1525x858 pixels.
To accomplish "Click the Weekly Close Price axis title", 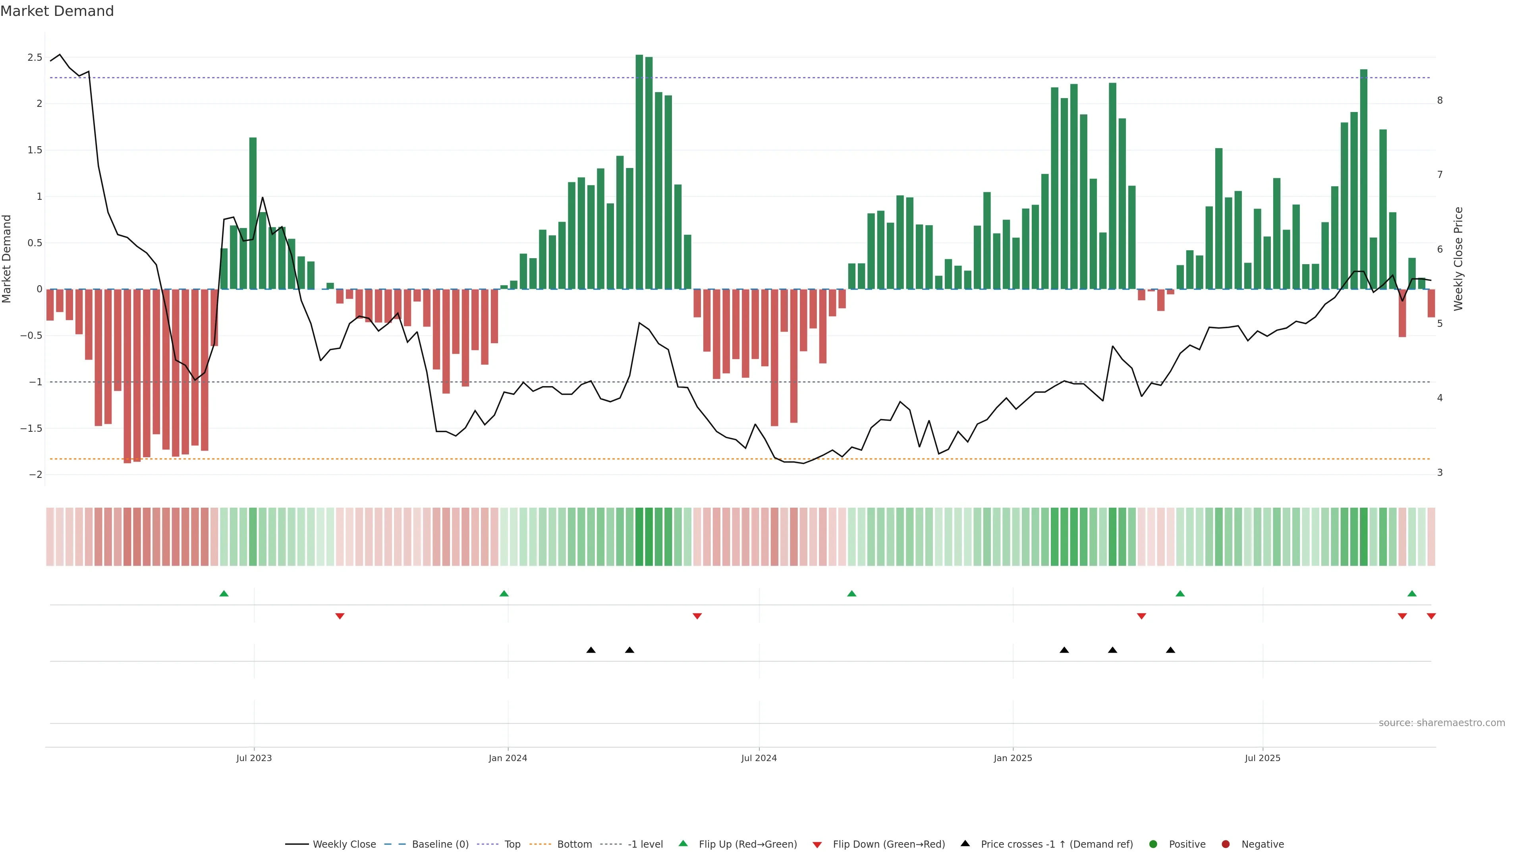I will (1457, 259).
